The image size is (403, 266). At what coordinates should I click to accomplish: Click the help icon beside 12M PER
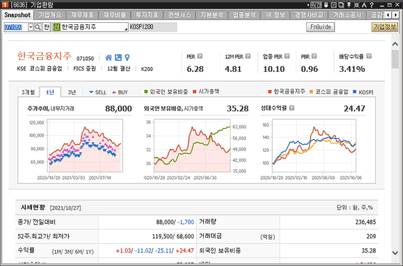(x=248, y=56)
